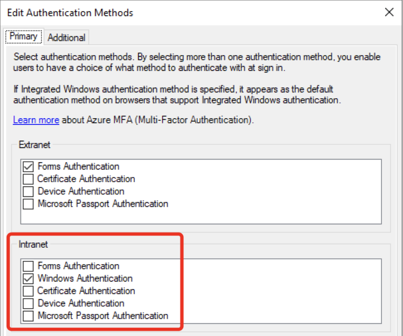Enable Extranet Certificate Authentication
This screenshot has height=336, width=403.
point(28,179)
